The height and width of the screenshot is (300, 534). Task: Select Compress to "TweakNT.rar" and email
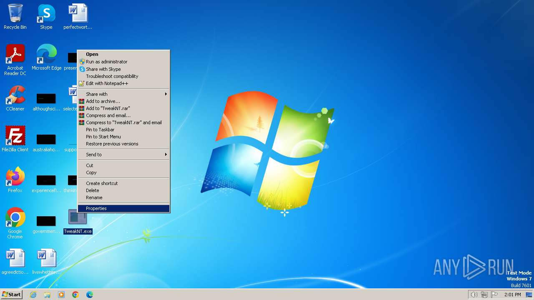(124, 122)
